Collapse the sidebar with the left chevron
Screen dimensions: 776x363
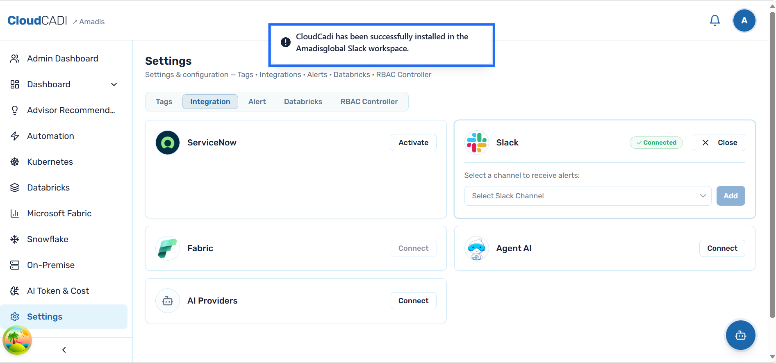64,350
